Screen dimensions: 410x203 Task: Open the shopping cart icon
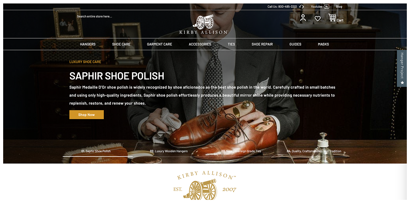coord(332,18)
